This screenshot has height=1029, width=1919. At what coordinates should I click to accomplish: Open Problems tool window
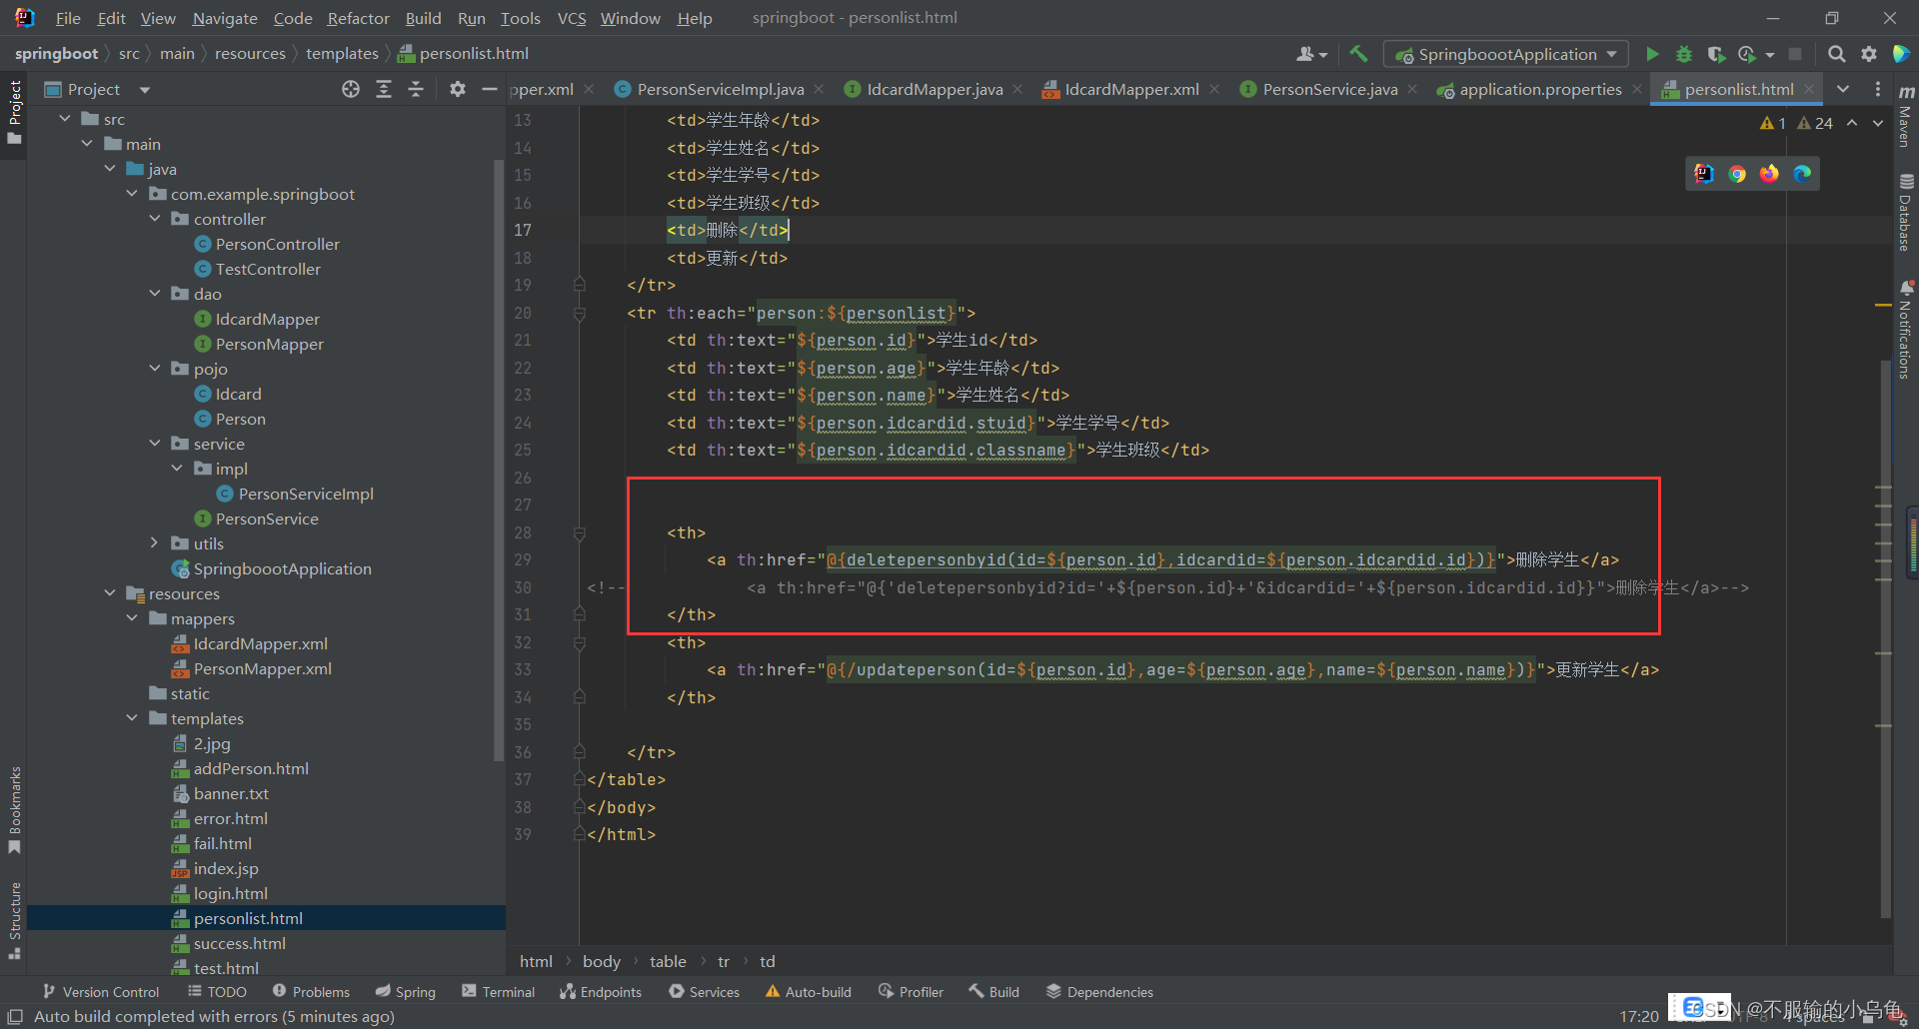tap(311, 992)
